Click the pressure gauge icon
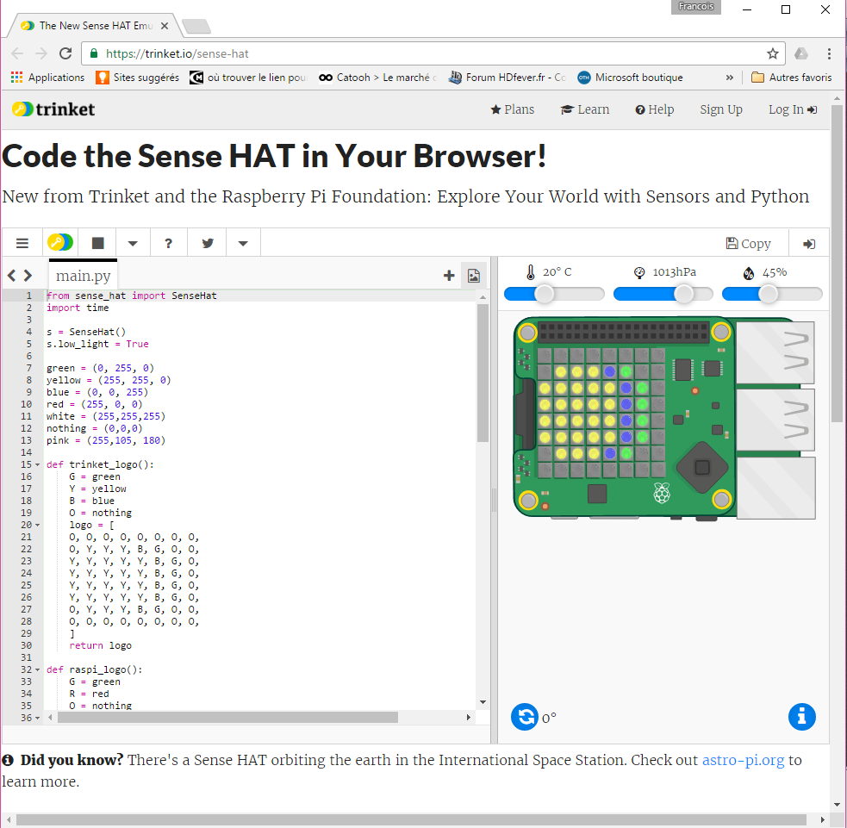The height and width of the screenshot is (828, 847). click(639, 273)
